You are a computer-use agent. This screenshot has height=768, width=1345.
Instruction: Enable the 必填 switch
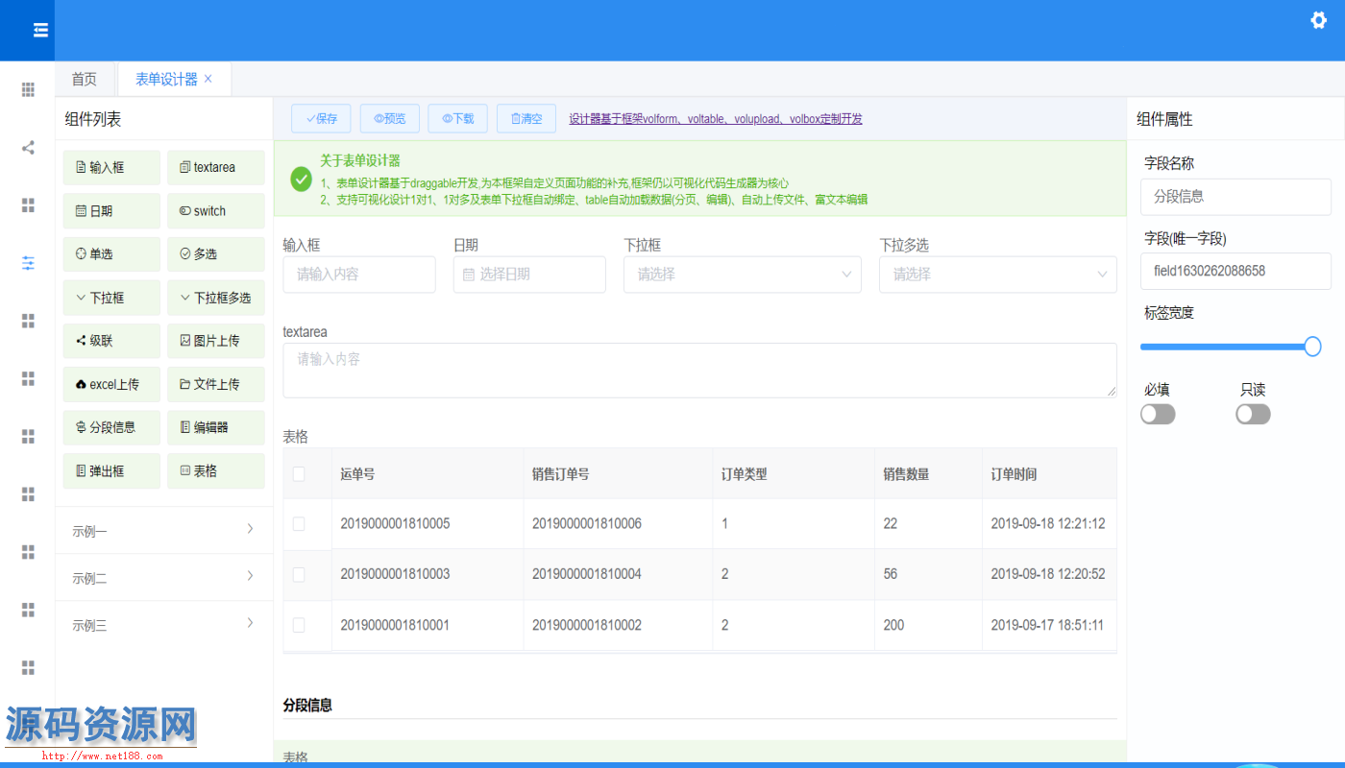coord(1158,414)
